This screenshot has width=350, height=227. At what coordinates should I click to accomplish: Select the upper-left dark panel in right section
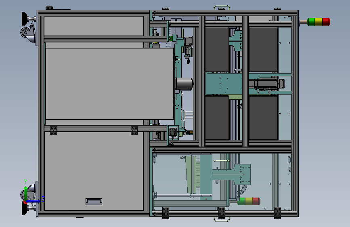coord(217,49)
